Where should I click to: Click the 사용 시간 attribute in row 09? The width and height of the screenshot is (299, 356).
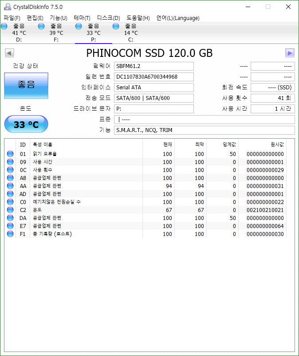click(x=43, y=162)
